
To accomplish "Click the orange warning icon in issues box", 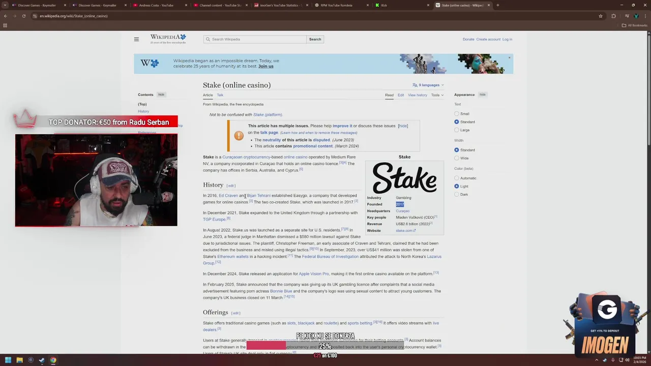I will coord(239,136).
